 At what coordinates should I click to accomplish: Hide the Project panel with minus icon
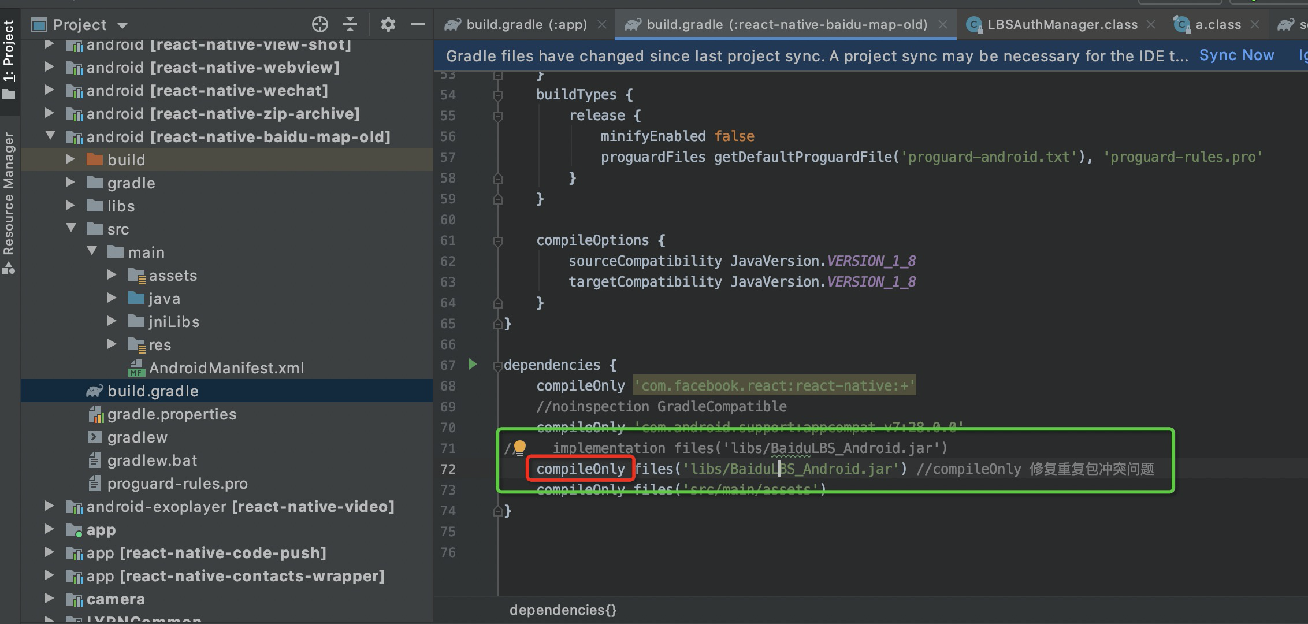tap(418, 24)
